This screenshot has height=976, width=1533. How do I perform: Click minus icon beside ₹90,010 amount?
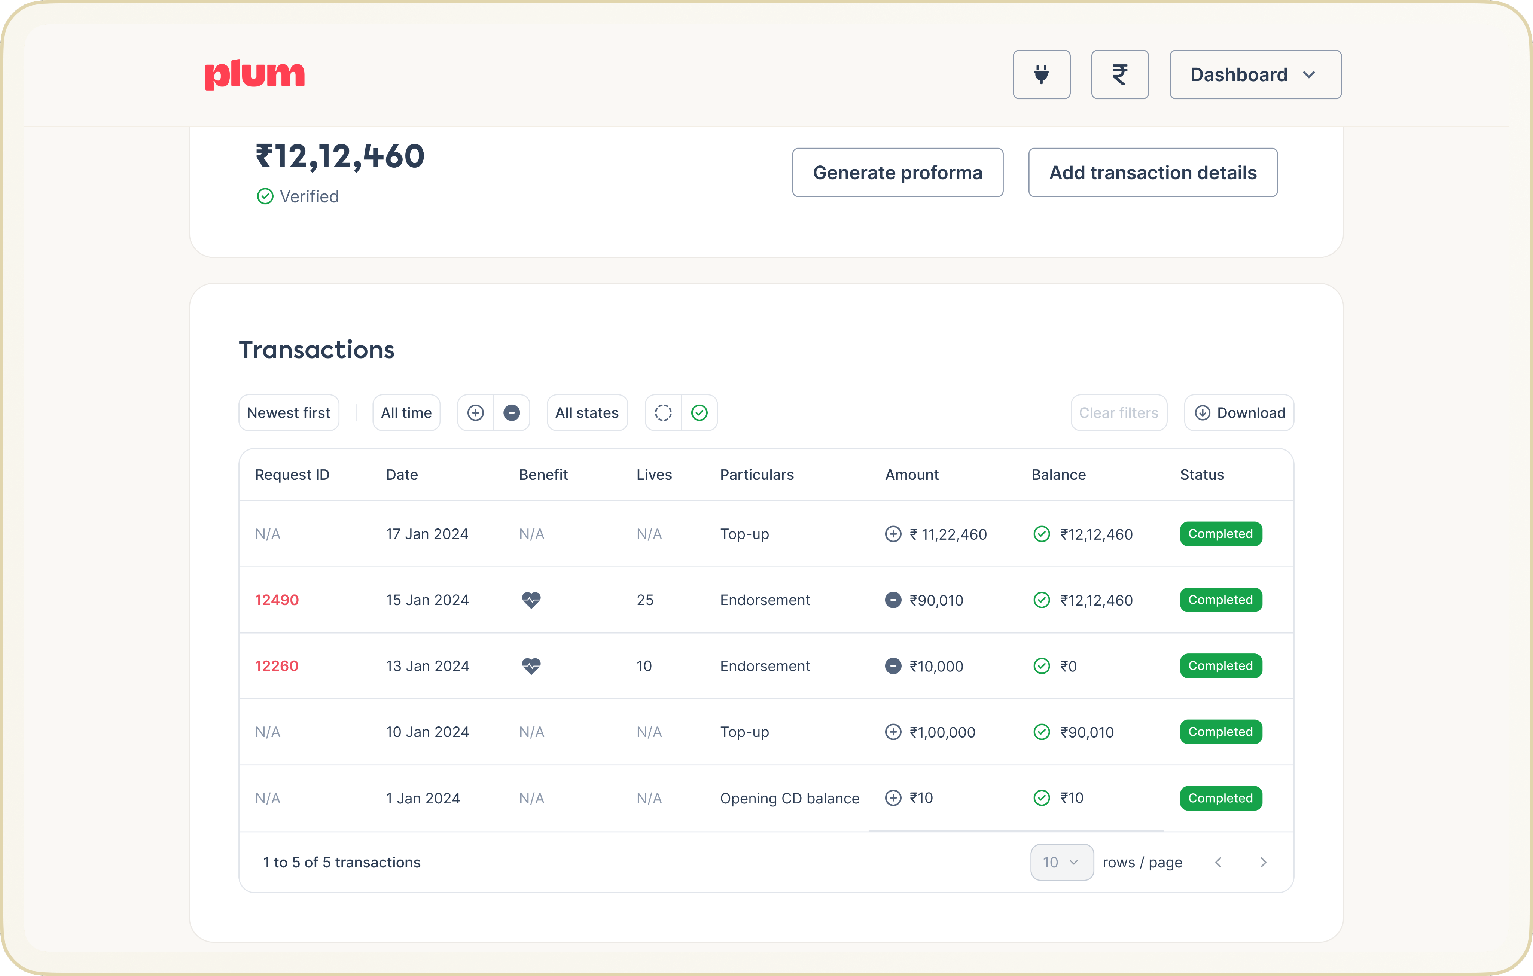(x=893, y=600)
